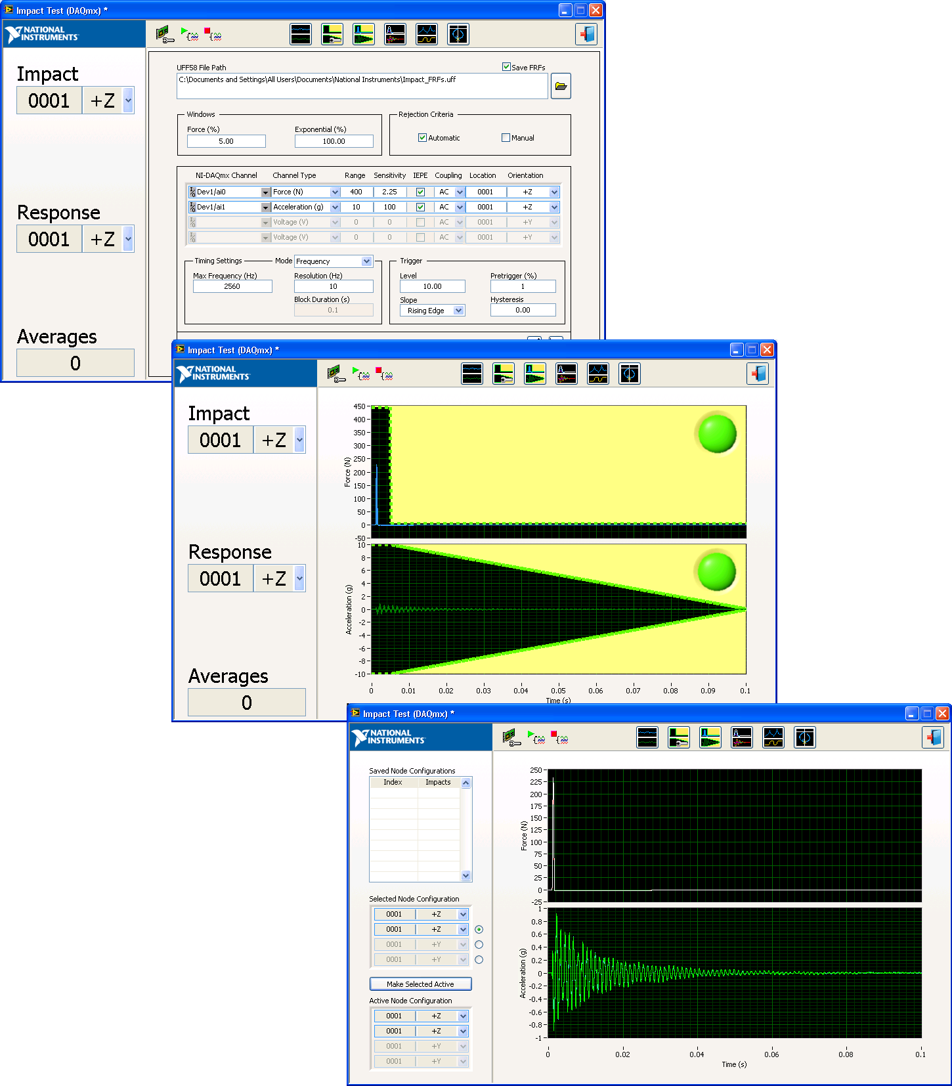
Task: Click the Exponential (%) input field
Action: (334, 141)
